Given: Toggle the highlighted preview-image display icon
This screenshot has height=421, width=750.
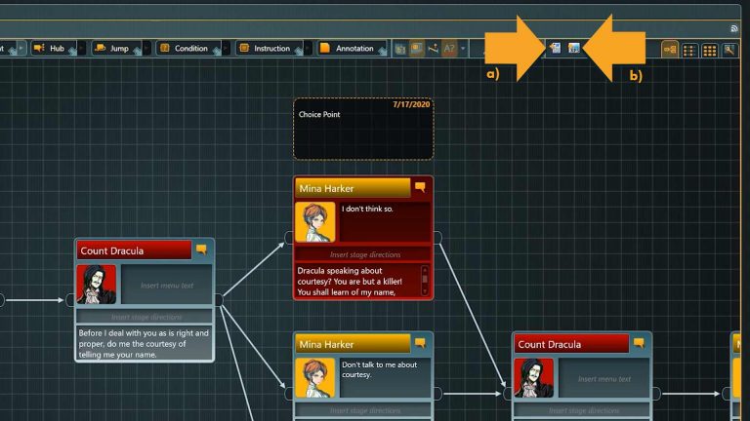Looking at the screenshot, I should coord(417,48).
